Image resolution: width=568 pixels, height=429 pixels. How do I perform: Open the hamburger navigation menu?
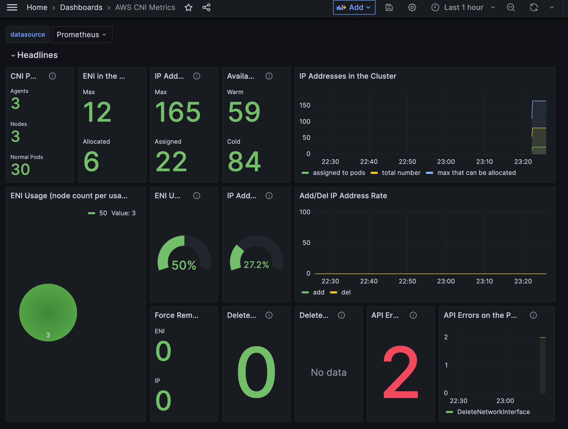pos(12,7)
